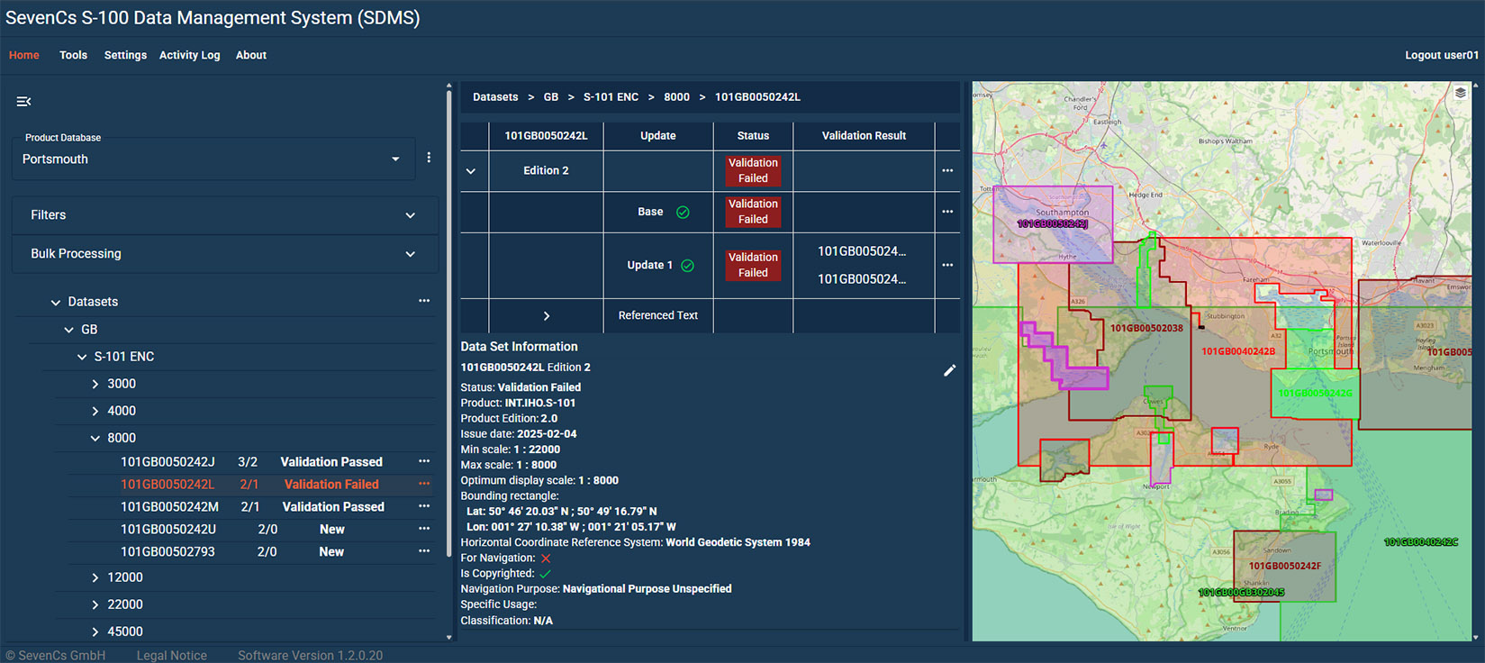Open the map layers icon
This screenshot has height=663, width=1485.
[1461, 93]
